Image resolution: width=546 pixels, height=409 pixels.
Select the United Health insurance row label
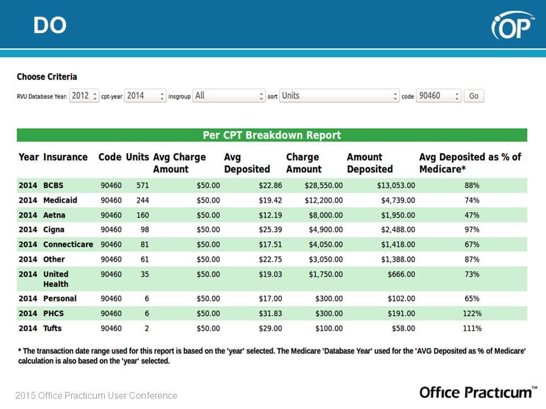(56, 279)
